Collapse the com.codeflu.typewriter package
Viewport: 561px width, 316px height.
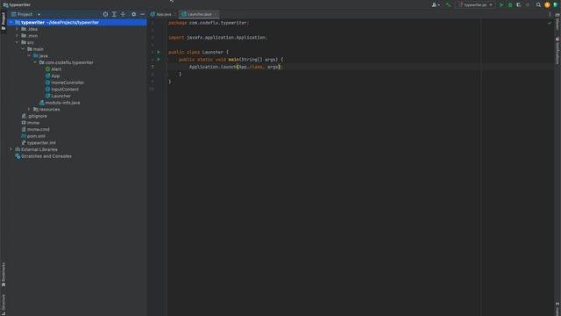coord(35,62)
